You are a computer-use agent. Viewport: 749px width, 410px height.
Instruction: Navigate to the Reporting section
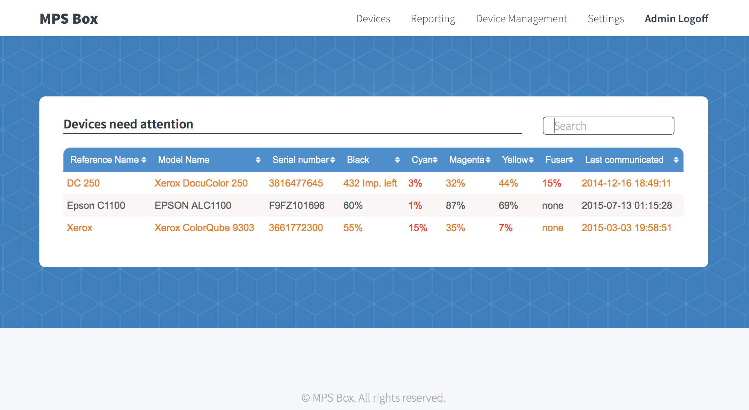pos(433,19)
